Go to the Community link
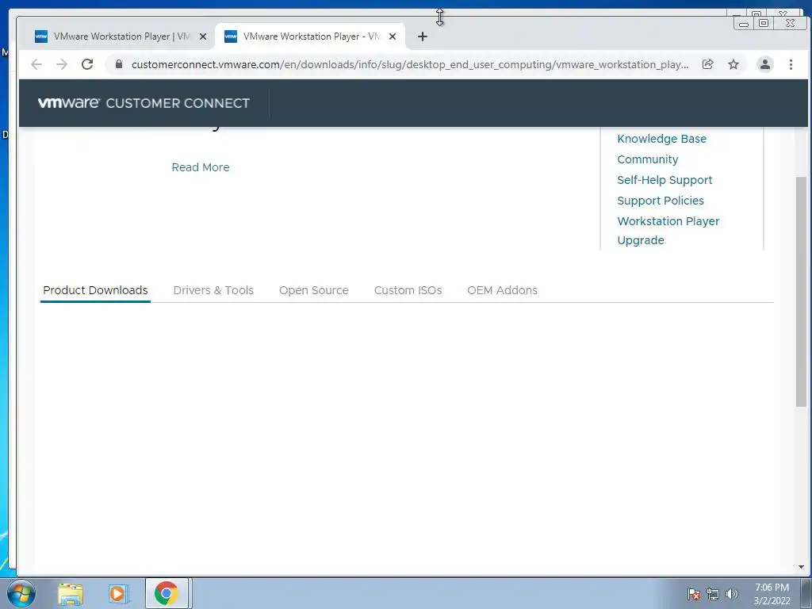This screenshot has width=812, height=609. (647, 159)
